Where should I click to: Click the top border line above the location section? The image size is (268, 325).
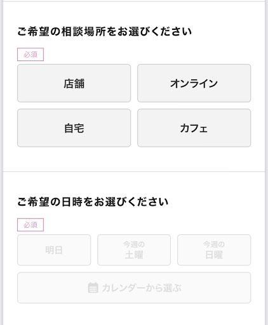tap(134, 1)
